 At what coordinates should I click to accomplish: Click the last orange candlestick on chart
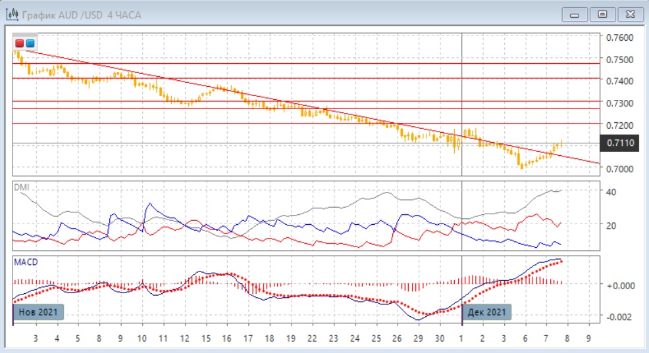click(561, 143)
